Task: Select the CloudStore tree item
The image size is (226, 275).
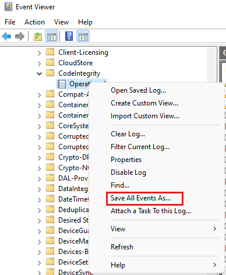Action: pos(76,63)
